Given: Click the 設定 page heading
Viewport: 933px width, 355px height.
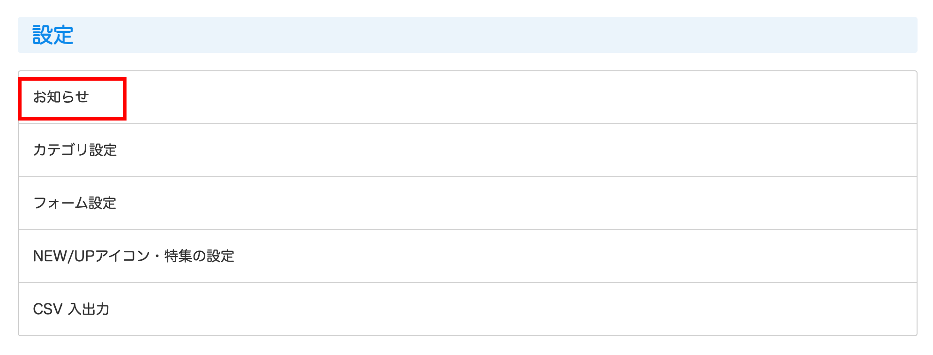Looking at the screenshot, I should [x=53, y=35].
